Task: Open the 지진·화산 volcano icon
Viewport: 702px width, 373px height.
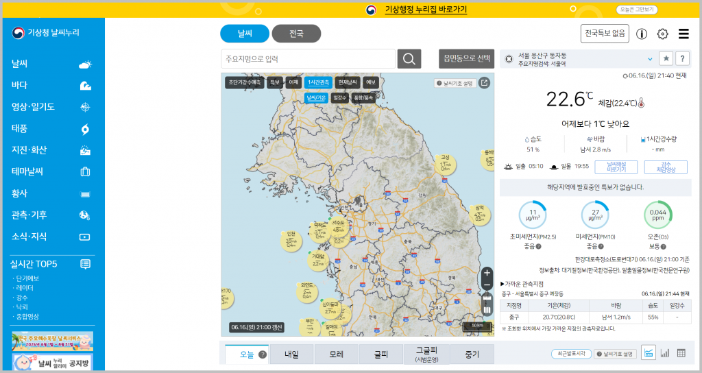Action: pyautogui.click(x=85, y=150)
